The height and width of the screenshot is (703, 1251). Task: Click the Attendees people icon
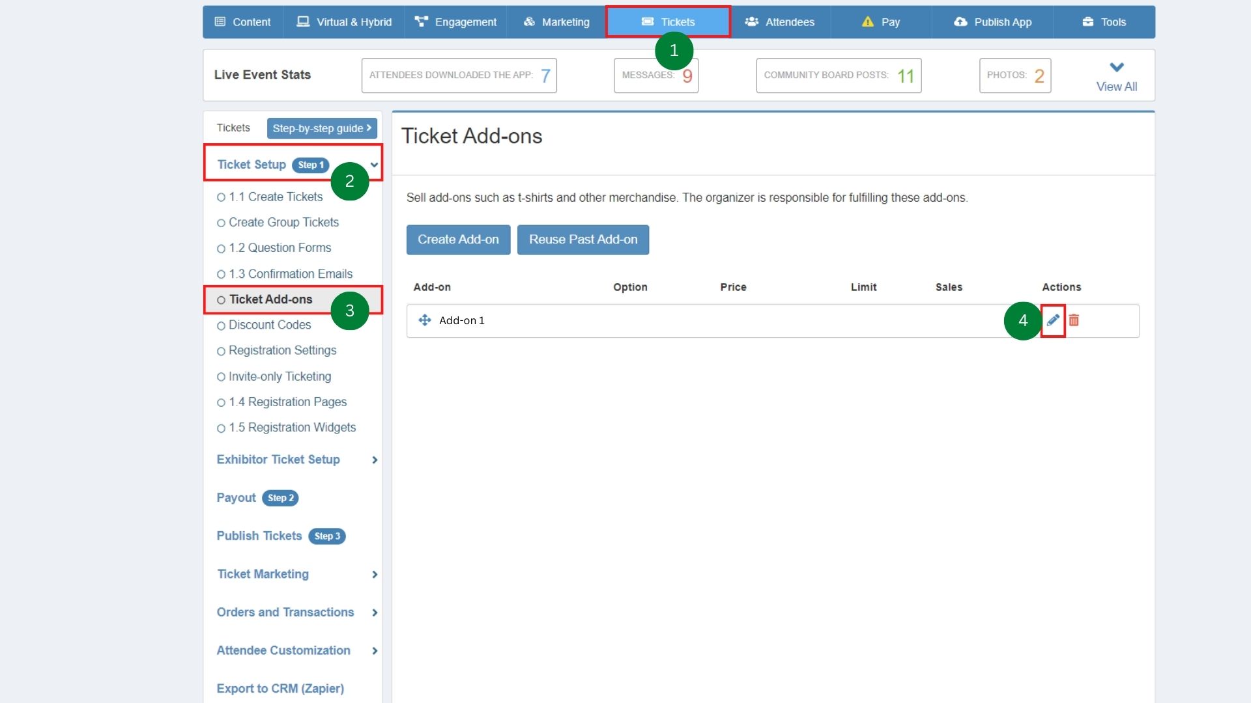tap(751, 21)
